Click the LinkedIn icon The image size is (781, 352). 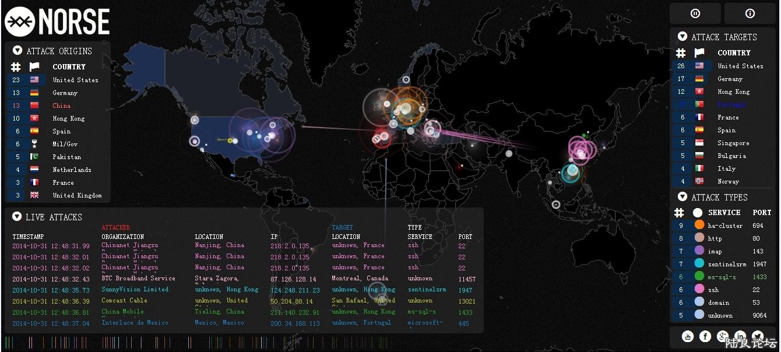click(x=740, y=336)
